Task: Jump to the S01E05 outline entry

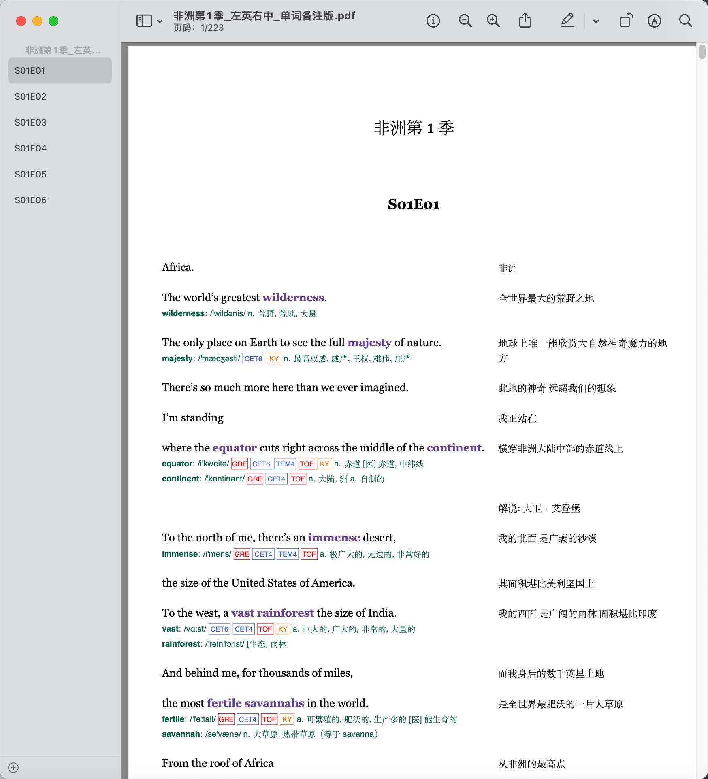Action: point(60,174)
